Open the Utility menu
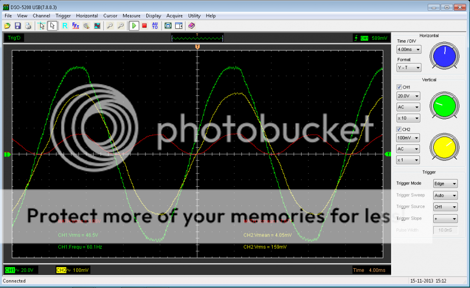This screenshot has width=470, height=288. coord(194,16)
